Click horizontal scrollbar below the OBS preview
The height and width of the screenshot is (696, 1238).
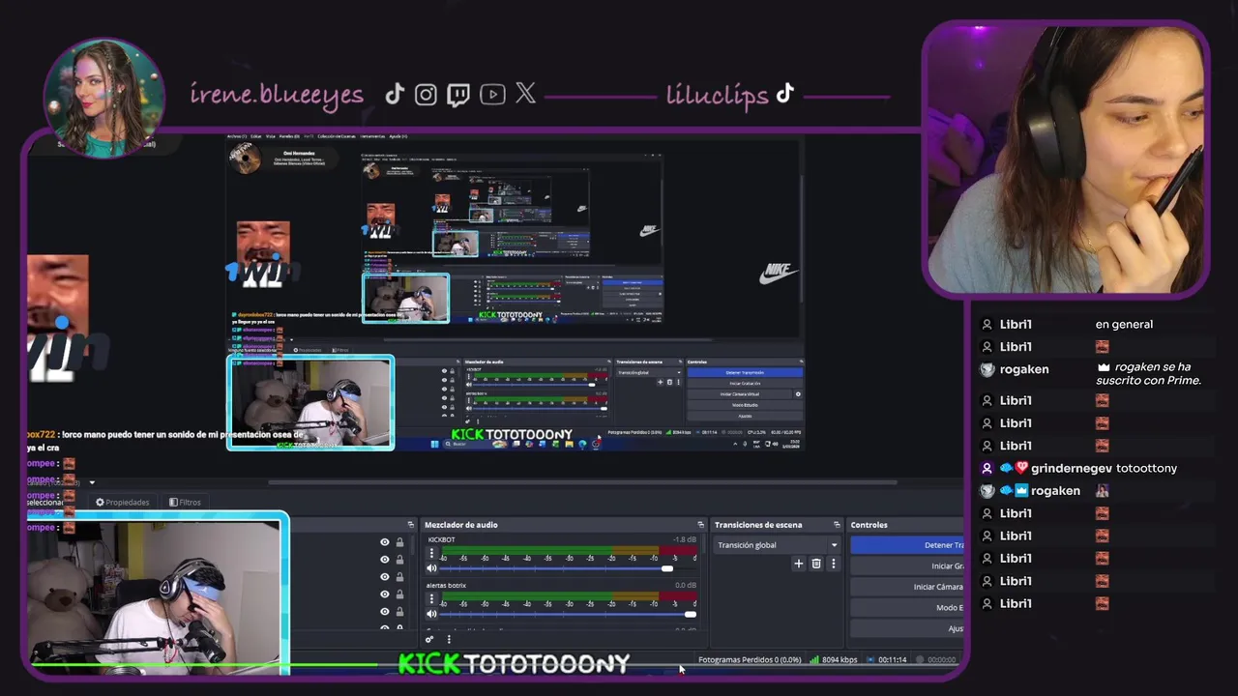coord(583,481)
